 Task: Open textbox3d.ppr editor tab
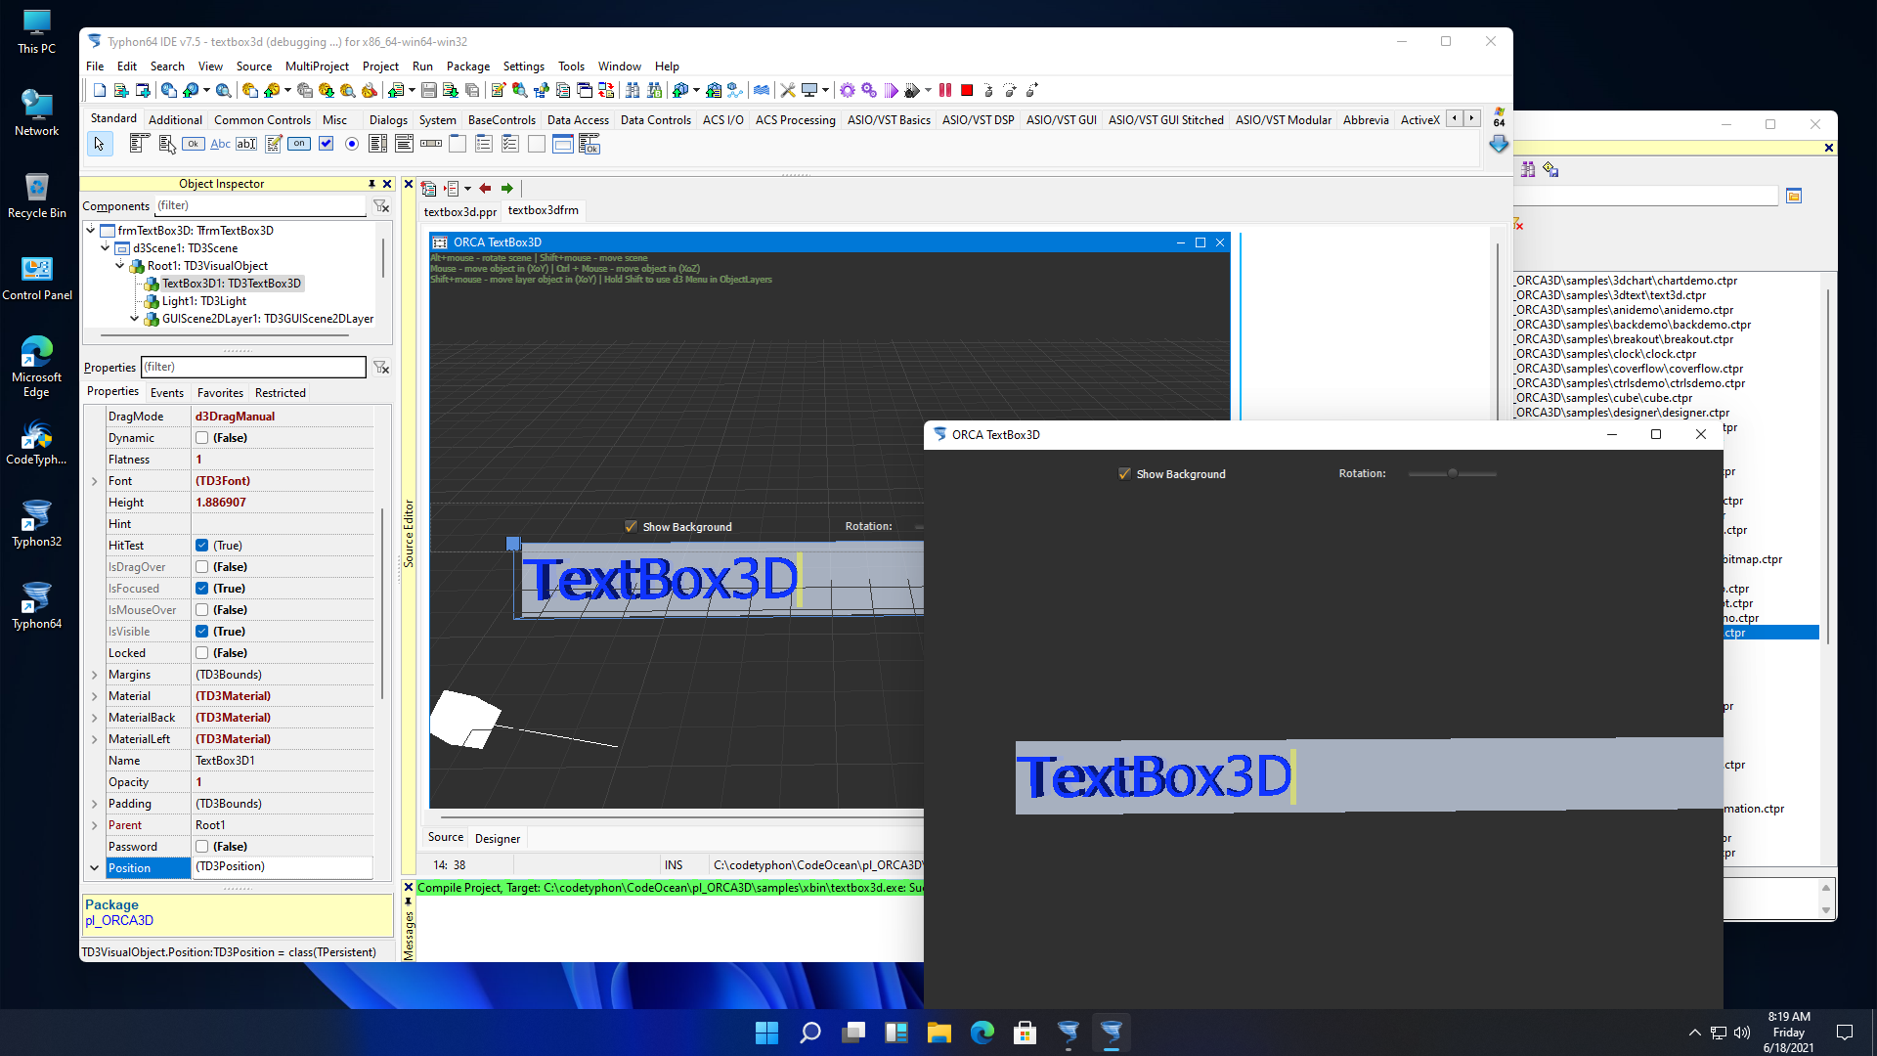pyautogui.click(x=460, y=211)
